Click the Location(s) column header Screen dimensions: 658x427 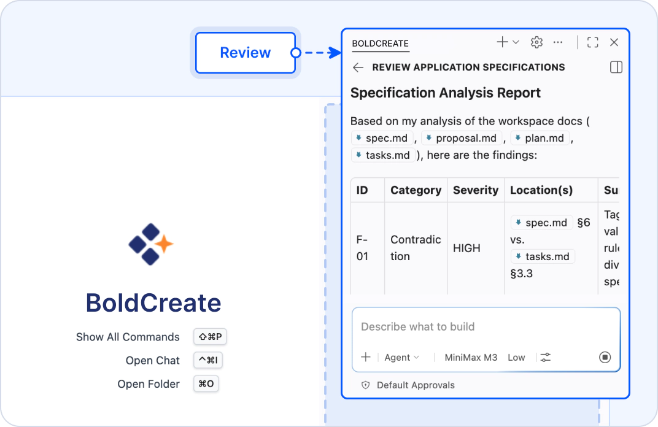coord(551,190)
